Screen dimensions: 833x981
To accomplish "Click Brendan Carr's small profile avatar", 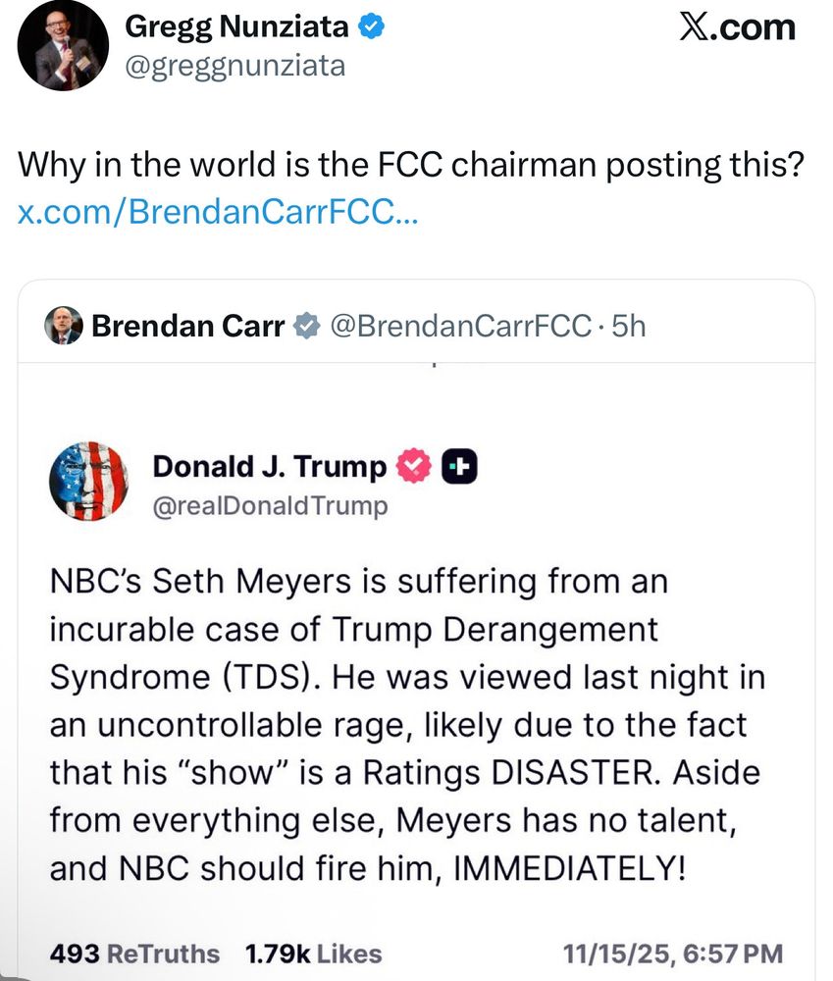I will (x=64, y=325).
